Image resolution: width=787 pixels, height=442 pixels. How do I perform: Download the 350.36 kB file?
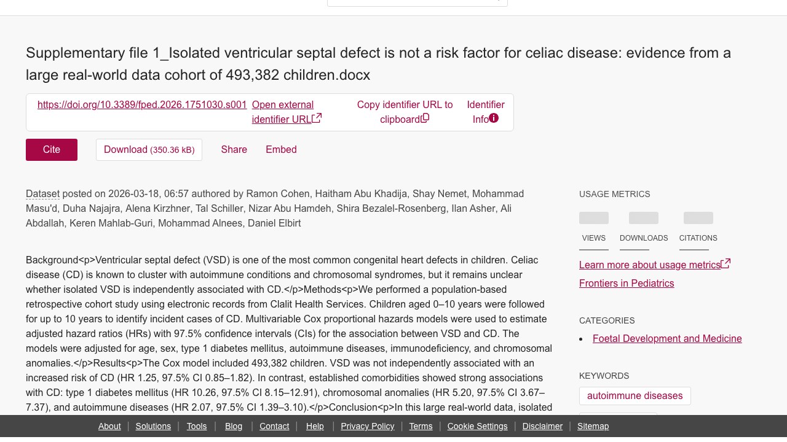pyautogui.click(x=149, y=150)
